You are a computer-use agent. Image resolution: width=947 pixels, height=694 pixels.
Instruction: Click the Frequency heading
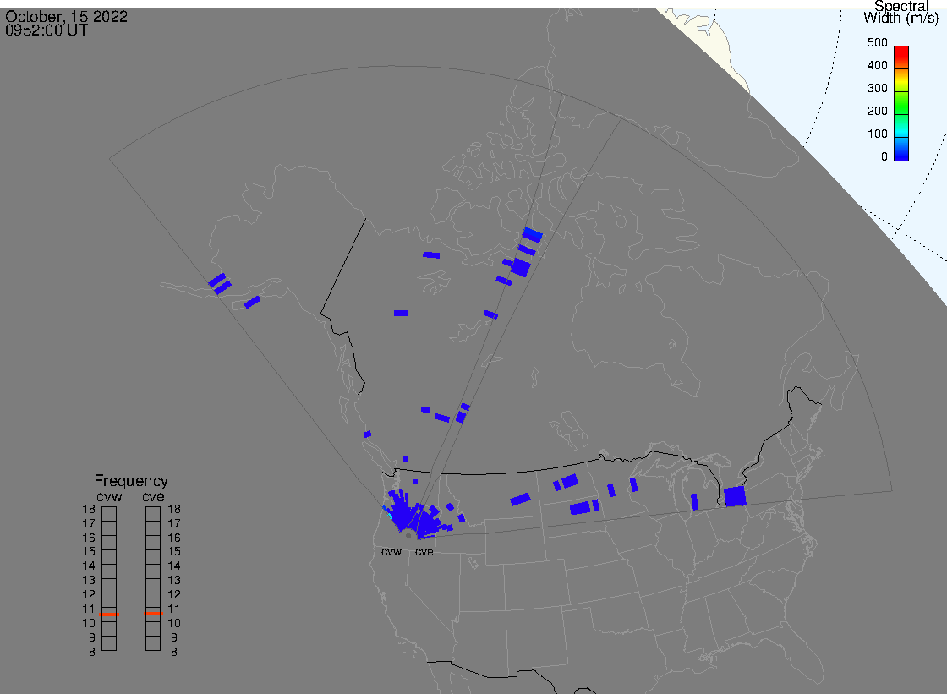pos(131,481)
